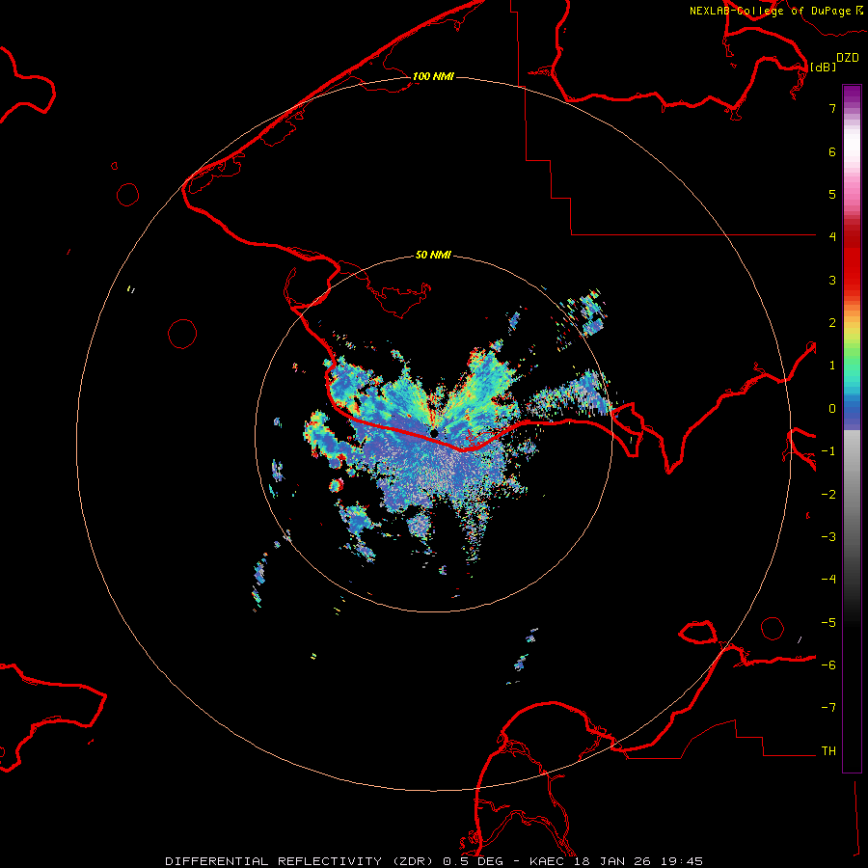Select the 3 value on the scale

[x=832, y=280]
